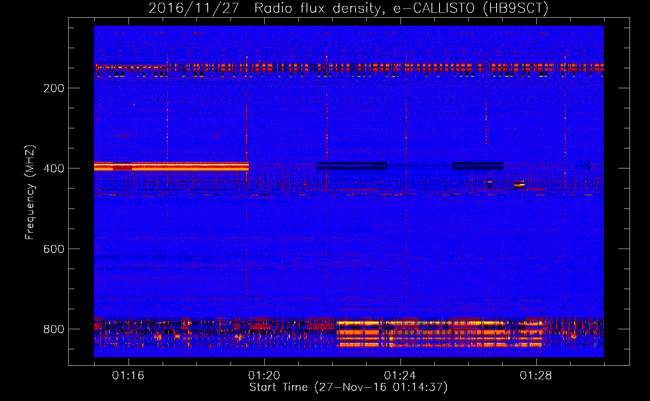Click the 01:28 time tick label
Screen dimensions: 650x401
click(x=536, y=376)
